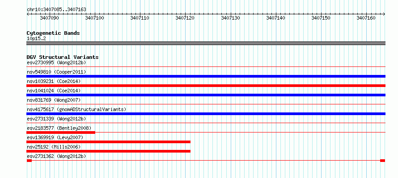398x178 pixels.
Task: Open variant esv2730995 (Wong2012b) label
Action: coord(56,62)
